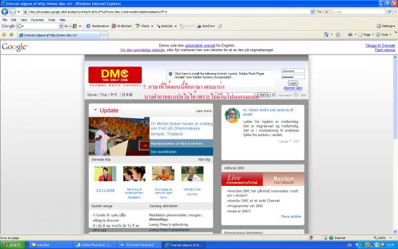The width and height of the screenshot is (398, 249).
Task: Switch to Adobe Photoshop in taskbar
Action: coord(95,245)
